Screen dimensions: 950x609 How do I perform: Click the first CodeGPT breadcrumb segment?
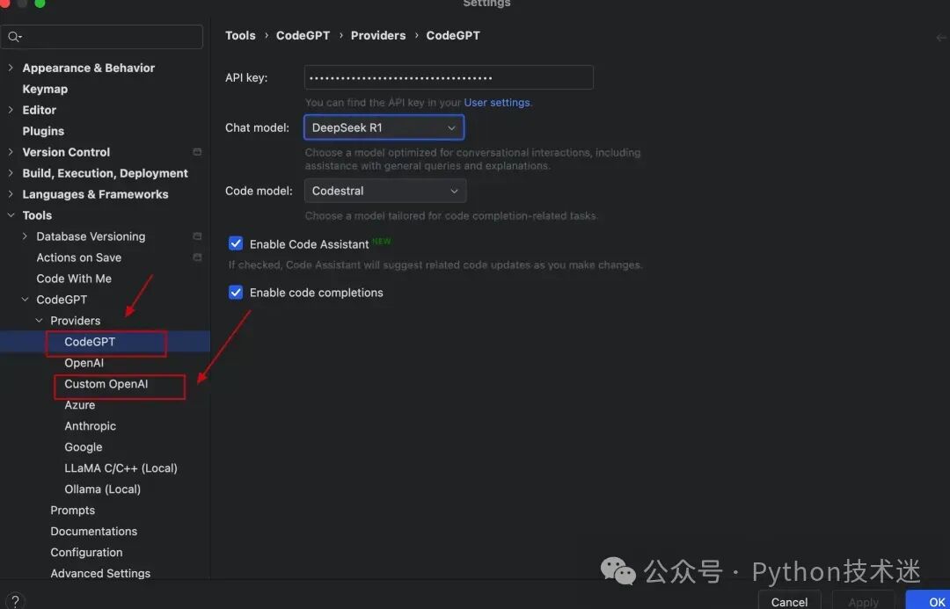pyautogui.click(x=303, y=36)
